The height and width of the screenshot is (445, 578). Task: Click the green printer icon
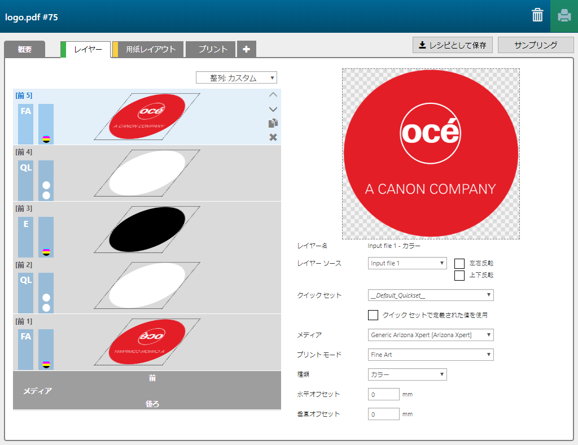[564, 16]
